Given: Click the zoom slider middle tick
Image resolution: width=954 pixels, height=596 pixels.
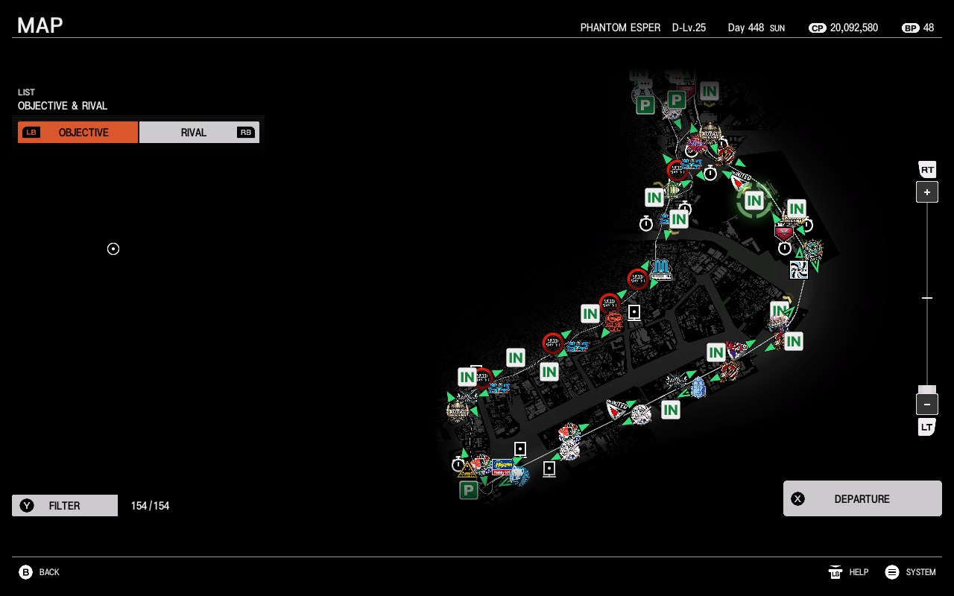Looking at the screenshot, I should point(927,298).
